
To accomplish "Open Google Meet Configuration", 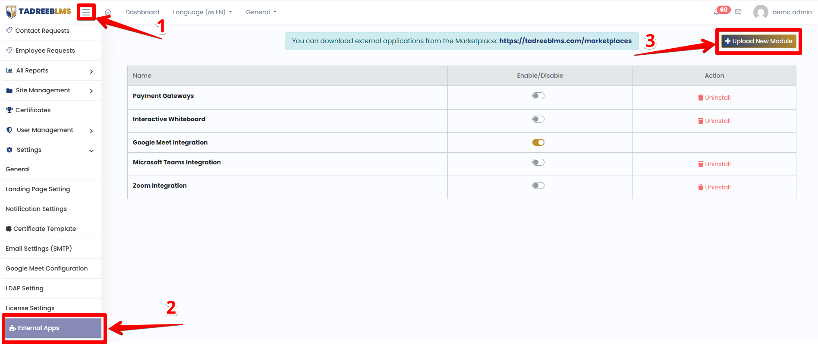I will point(47,268).
